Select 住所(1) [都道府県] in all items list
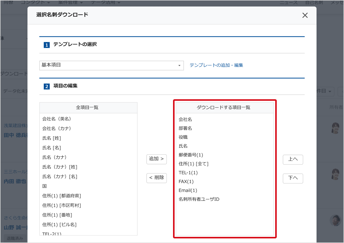 click(x=62, y=196)
